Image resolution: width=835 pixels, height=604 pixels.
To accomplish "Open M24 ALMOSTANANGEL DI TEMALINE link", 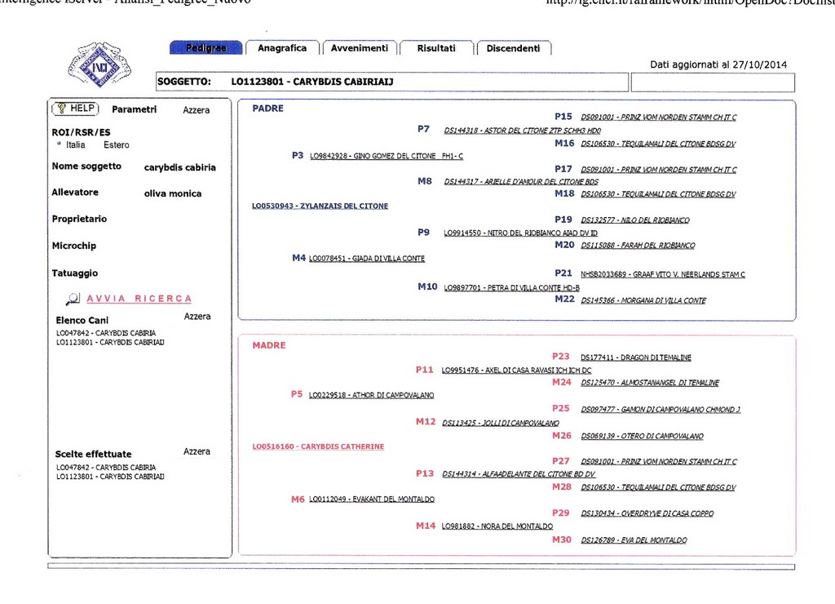I will [650, 383].
